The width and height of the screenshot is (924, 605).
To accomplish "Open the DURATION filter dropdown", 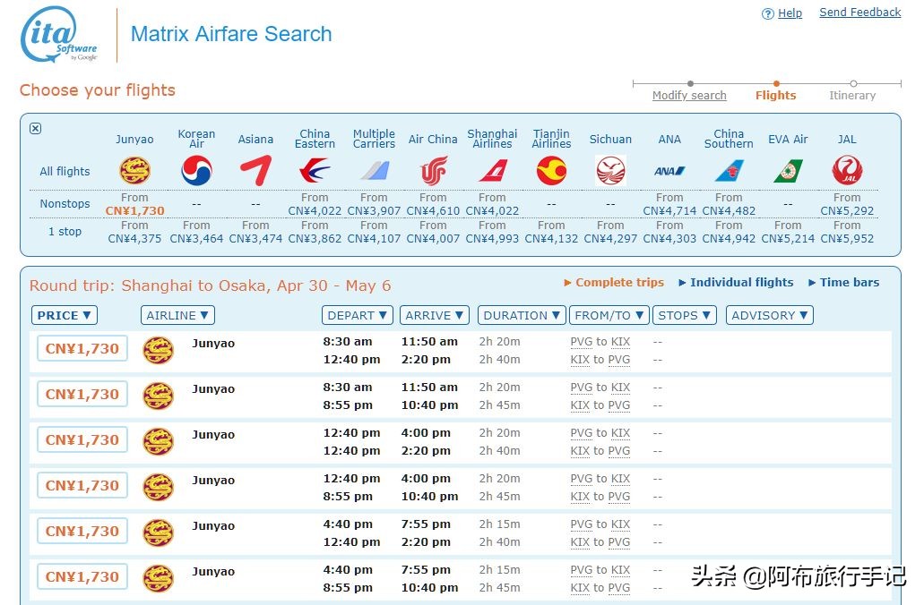I will 522,315.
